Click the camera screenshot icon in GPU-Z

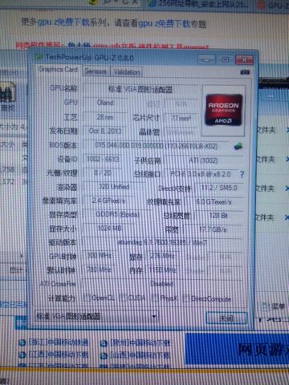pyautogui.click(x=245, y=72)
